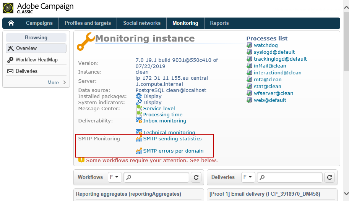Click the Installed packages Display icon

coord(139,96)
